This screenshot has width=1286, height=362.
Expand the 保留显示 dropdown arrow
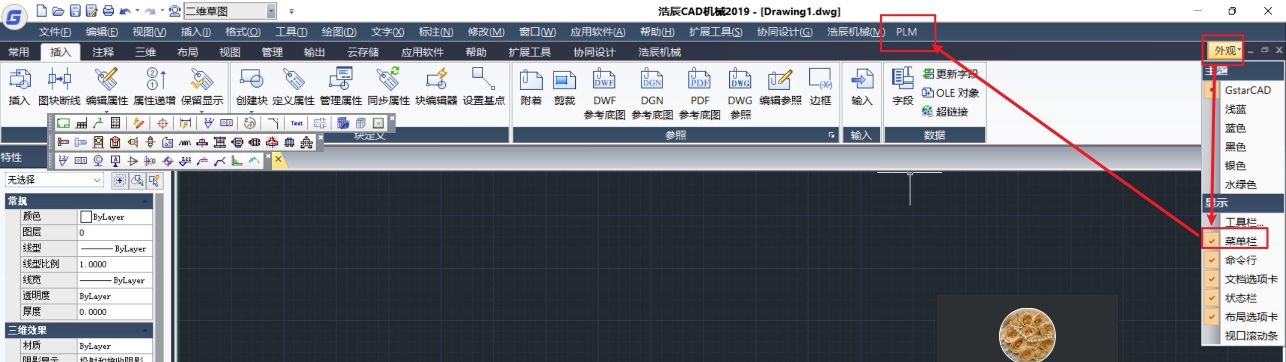tap(202, 112)
